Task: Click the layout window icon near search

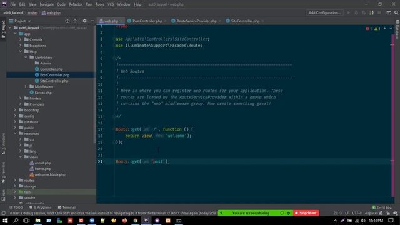Action: pyautogui.click(x=389, y=12)
